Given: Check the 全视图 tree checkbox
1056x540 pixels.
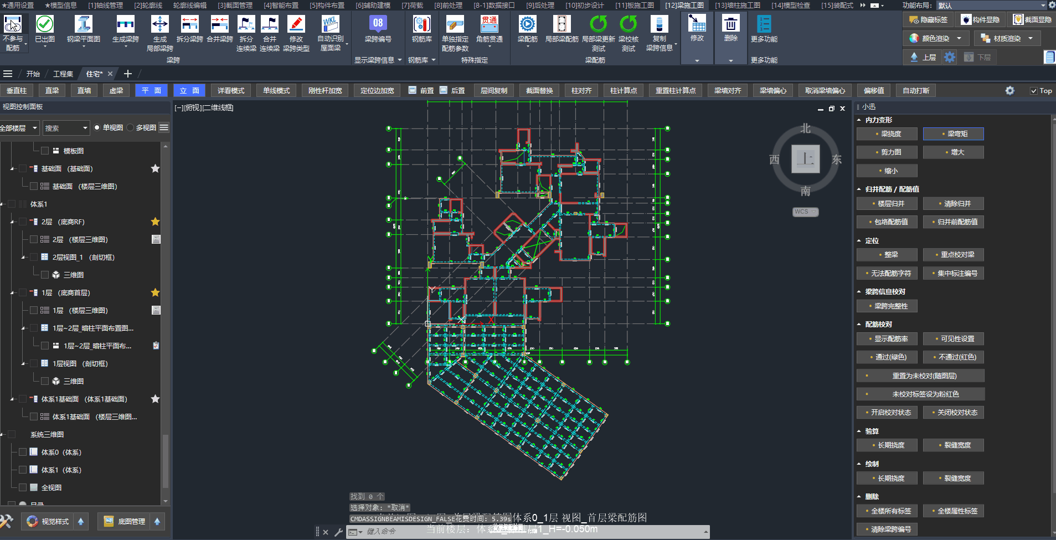Looking at the screenshot, I should 23,487.
